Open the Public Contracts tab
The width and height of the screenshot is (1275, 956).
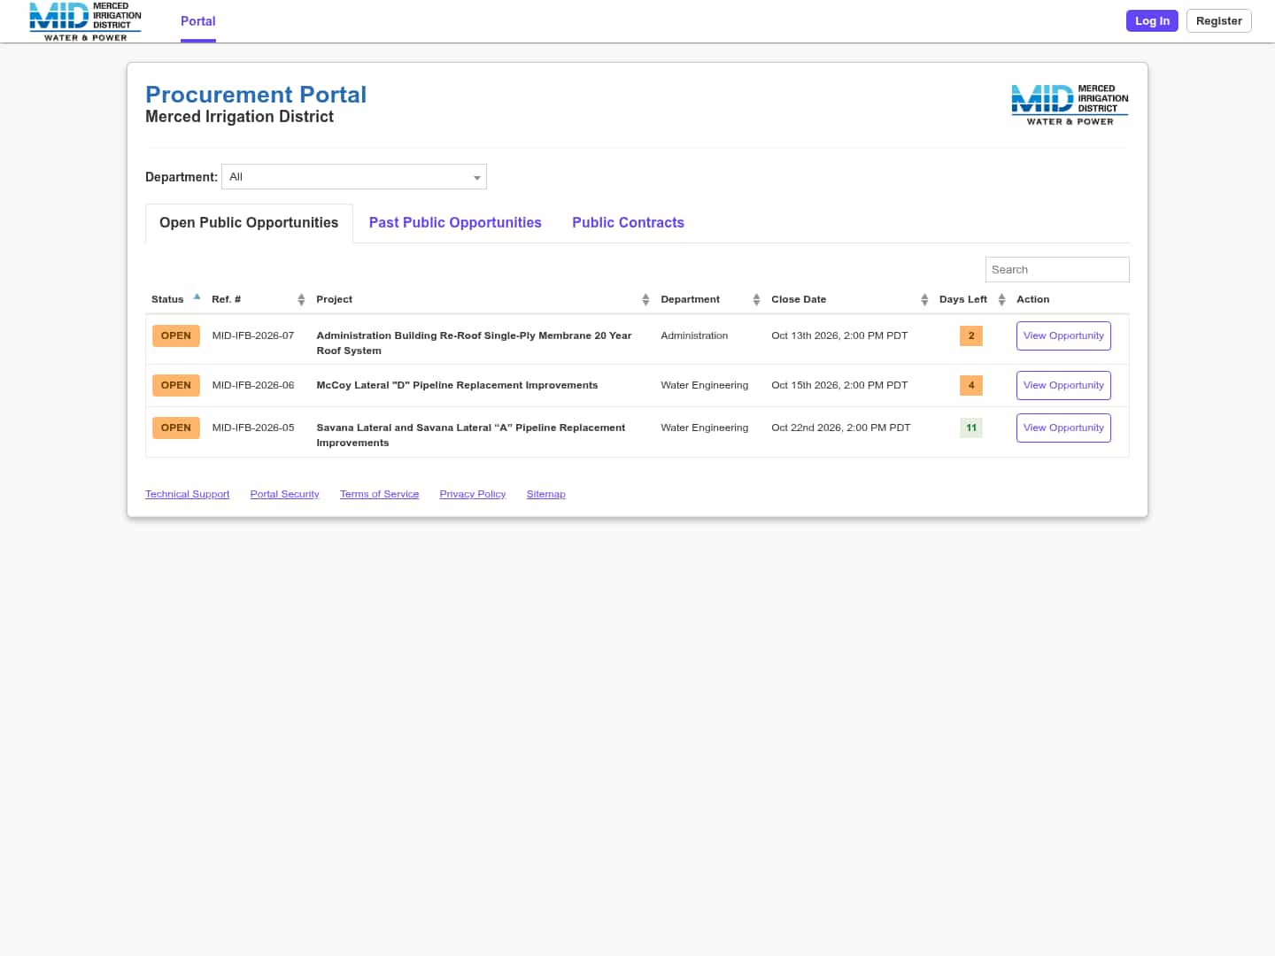pos(628,223)
